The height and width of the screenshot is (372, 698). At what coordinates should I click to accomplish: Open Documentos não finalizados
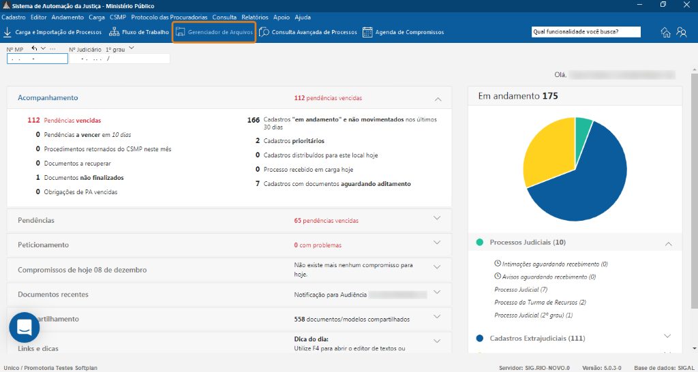[80, 178]
